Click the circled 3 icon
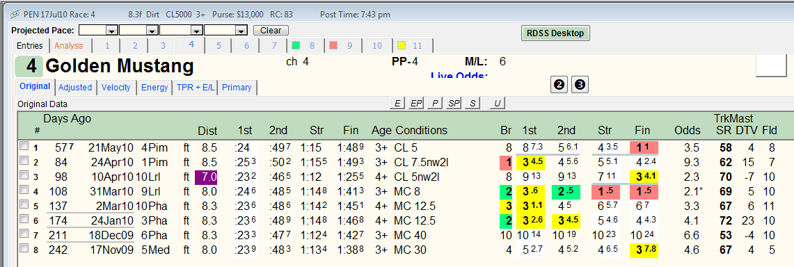The height and width of the screenshot is (267, 794). [x=580, y=85]
